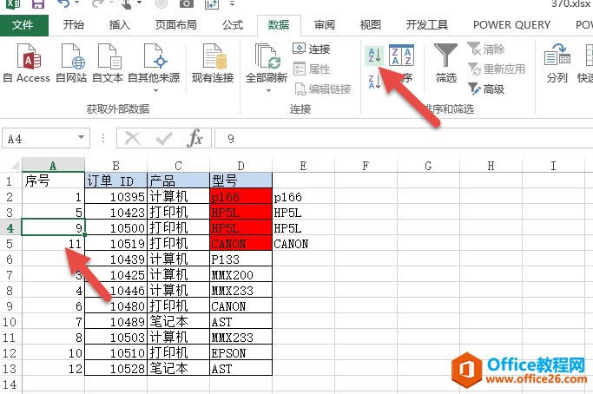Toggle the 筛选 filter funnel
Screen dimensions: 593x394
click(446, 63)
